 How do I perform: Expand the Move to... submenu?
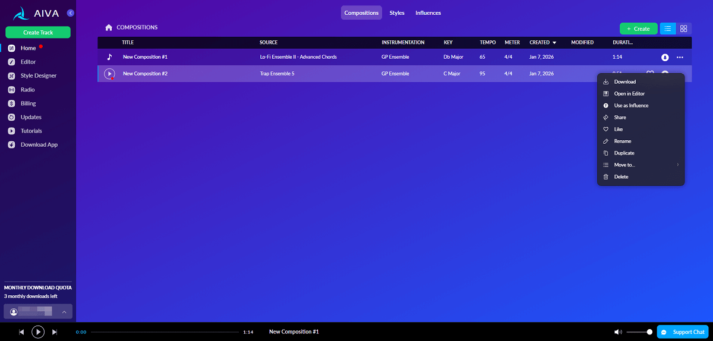coord(641,165)
